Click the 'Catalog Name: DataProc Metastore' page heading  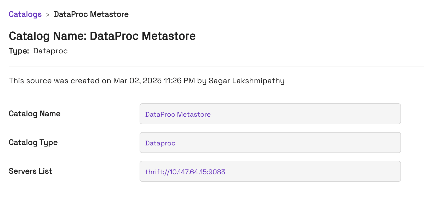(x=102, y=36)
